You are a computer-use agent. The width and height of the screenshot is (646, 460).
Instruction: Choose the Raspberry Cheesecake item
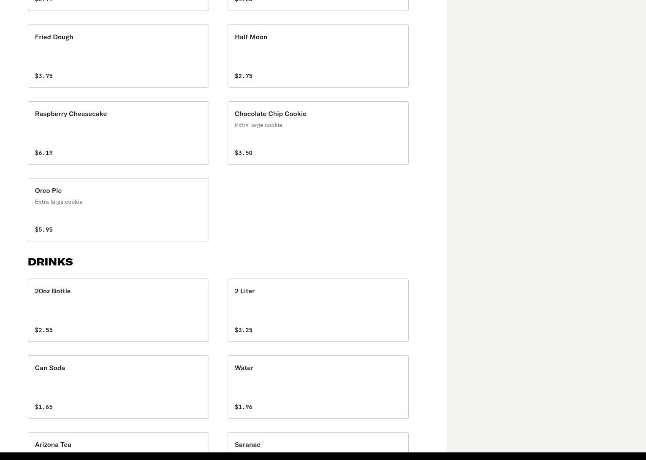[x=118, y=133]
